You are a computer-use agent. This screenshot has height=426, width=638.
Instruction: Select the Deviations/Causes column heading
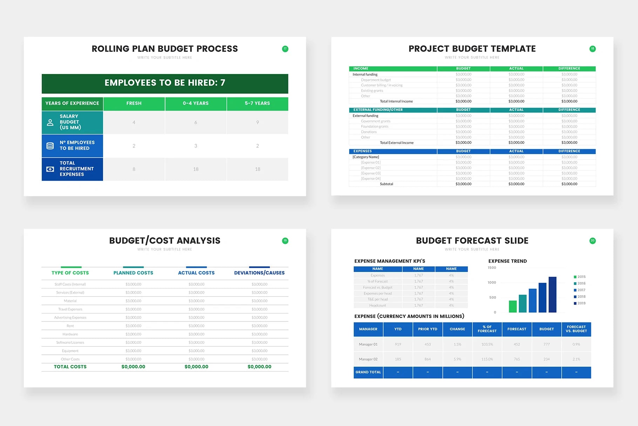tap(259, 273)
